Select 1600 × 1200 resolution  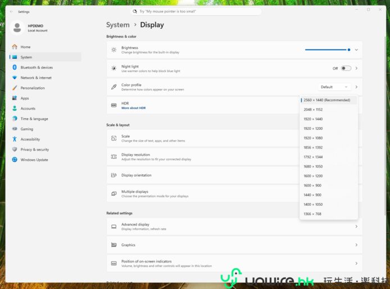coord(329,176)
